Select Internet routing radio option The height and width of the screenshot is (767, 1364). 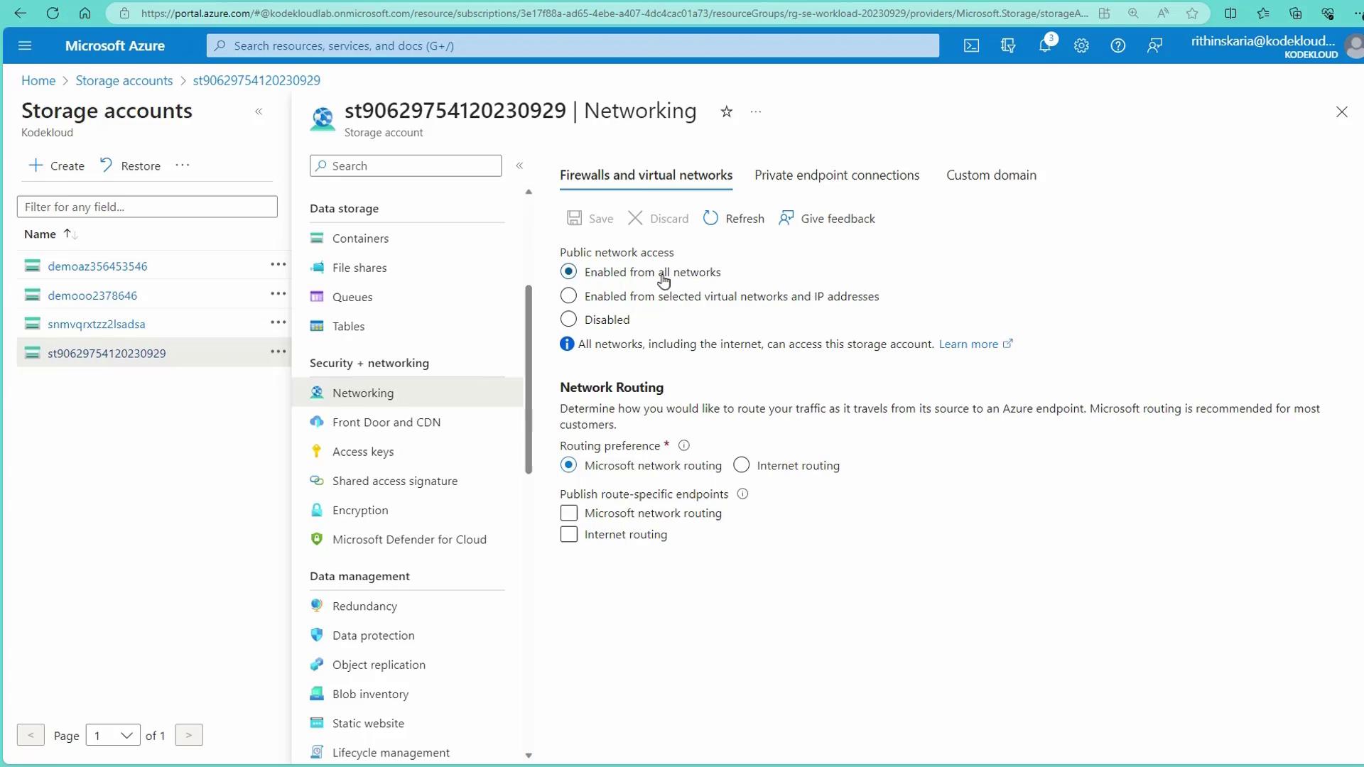[741, 465]
